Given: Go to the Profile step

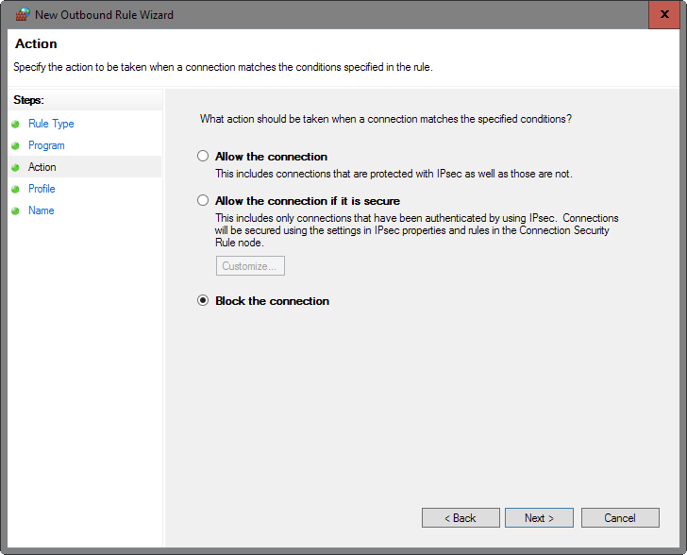Looking at the screenshot, I should tap(42, 189).
